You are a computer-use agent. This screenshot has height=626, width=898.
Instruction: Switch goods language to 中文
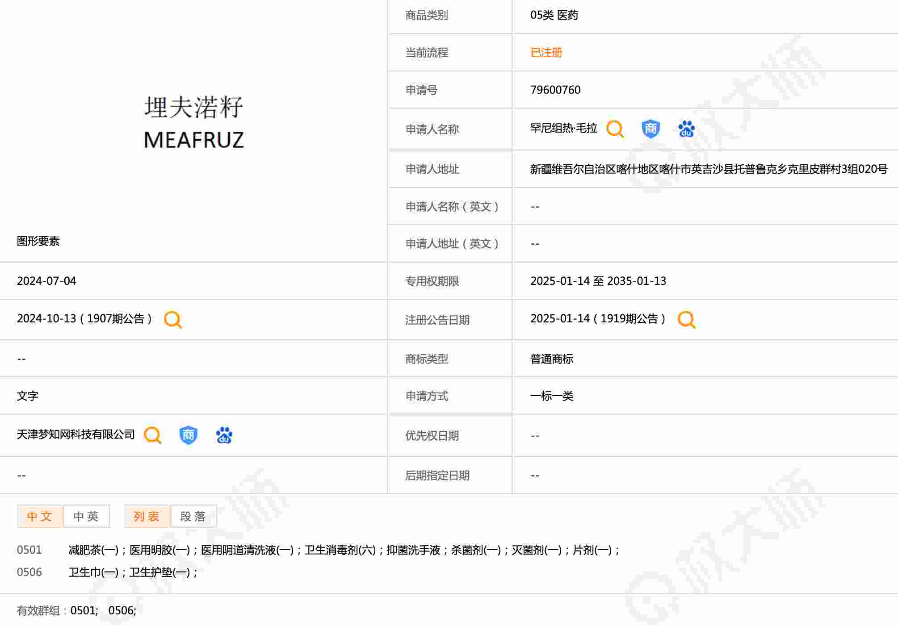click(x=40, y=517)
